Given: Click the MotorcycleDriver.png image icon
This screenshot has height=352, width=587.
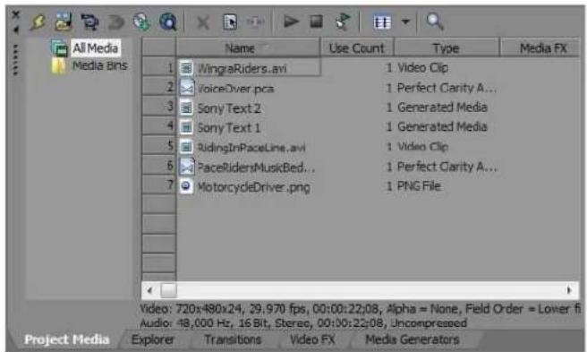Looking at the screenshot, I should (186, 186).
